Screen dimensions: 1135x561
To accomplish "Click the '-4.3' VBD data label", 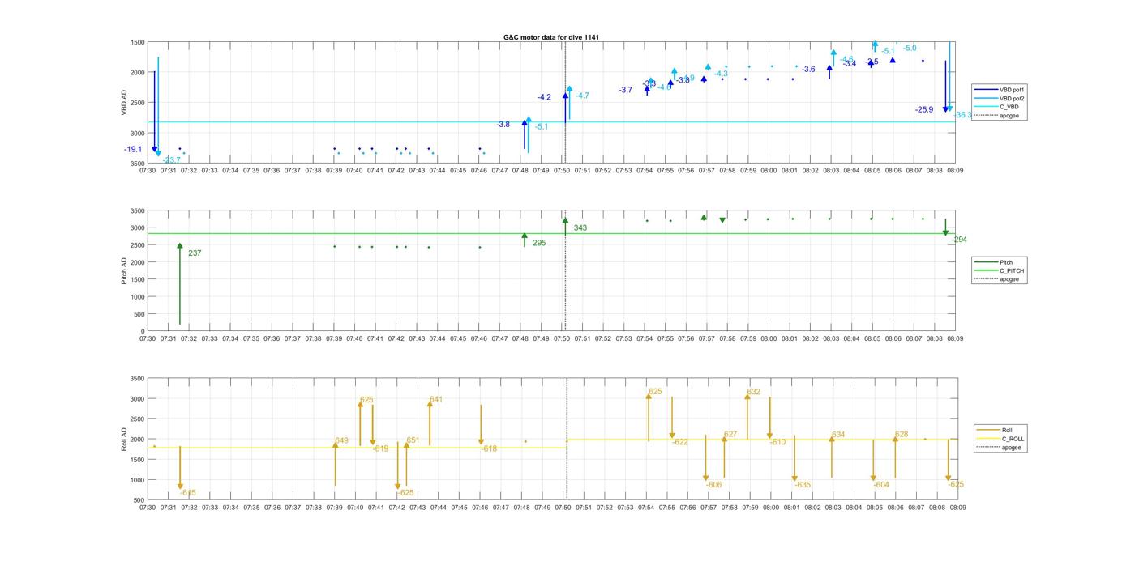I will pos(721,74).
